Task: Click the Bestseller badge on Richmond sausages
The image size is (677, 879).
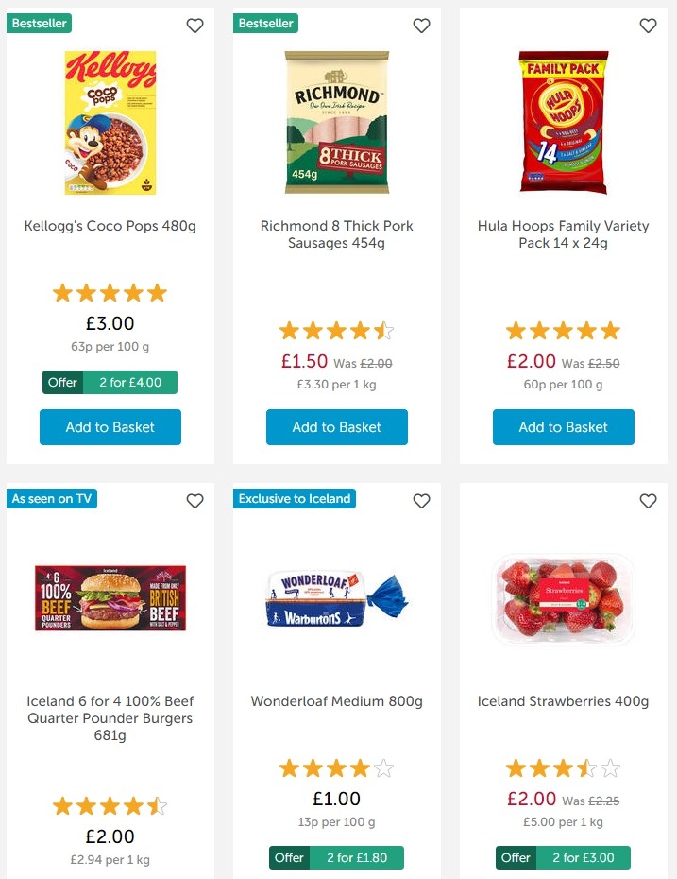Action: [x=265, y=22]
